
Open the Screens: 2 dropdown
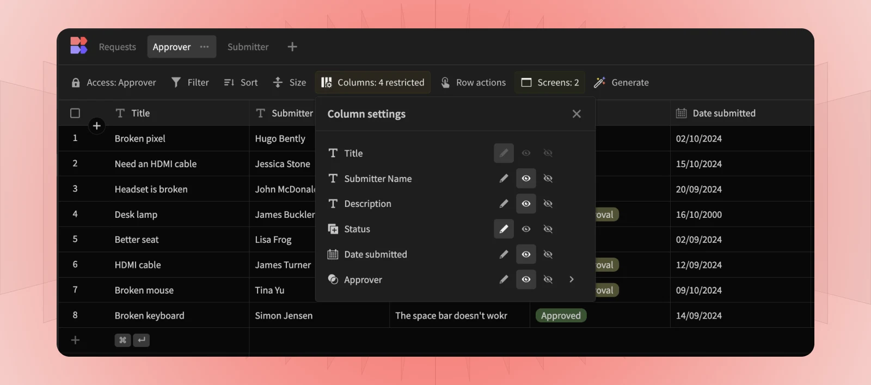550,82
